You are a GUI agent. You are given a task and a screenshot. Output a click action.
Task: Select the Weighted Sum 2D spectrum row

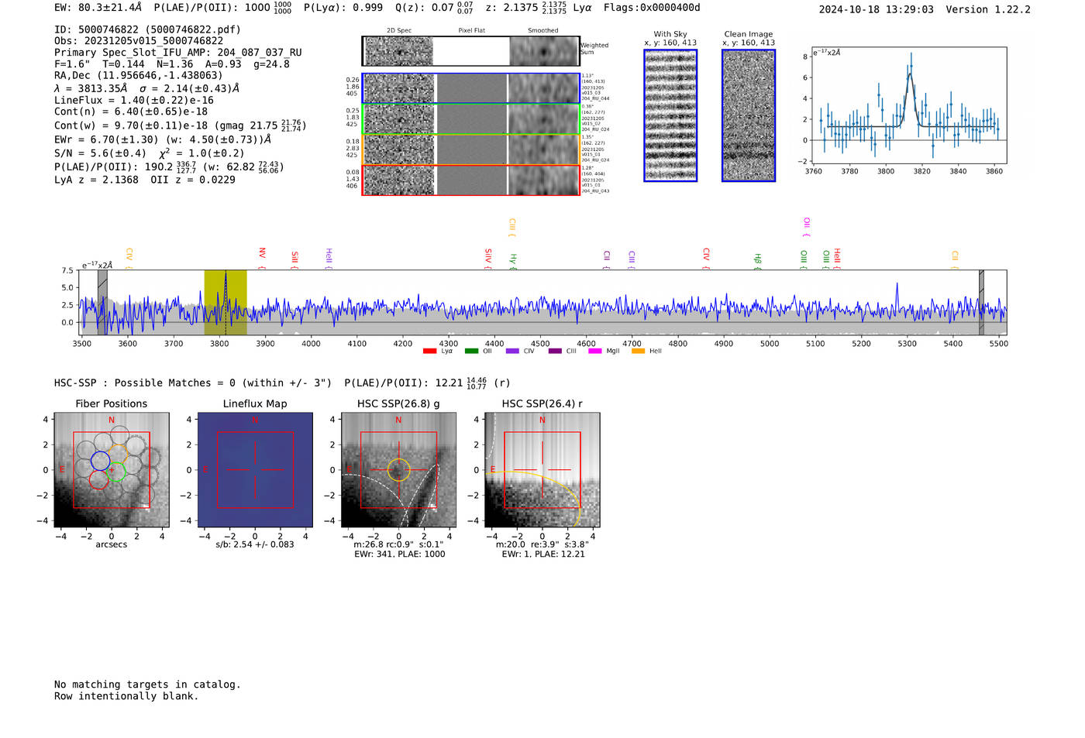471,51
